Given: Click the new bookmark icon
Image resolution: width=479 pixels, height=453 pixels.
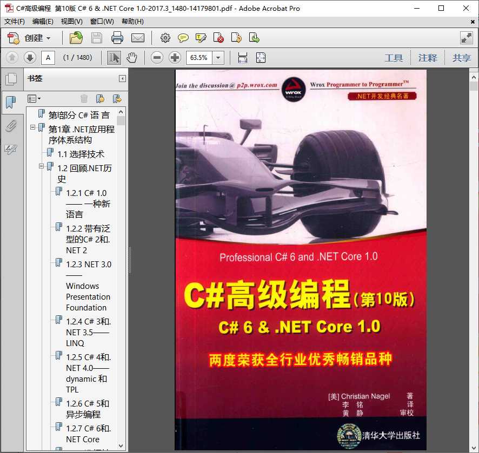Looking at the screenshot, I should click(100, 98).
